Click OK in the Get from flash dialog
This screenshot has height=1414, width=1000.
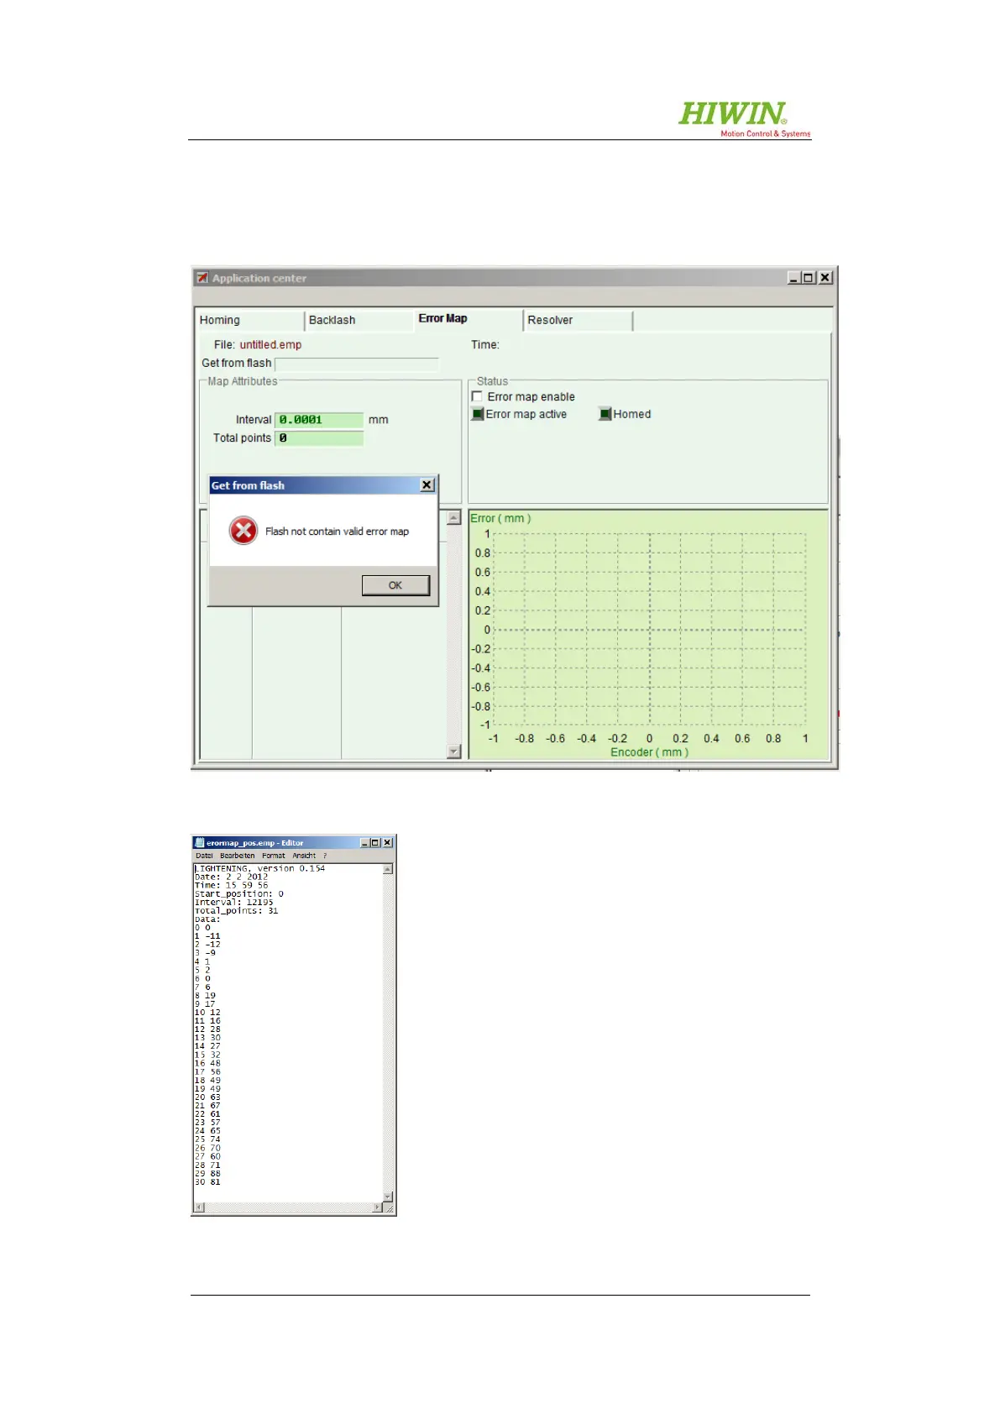pyautogui.click(x=395, y=585)
